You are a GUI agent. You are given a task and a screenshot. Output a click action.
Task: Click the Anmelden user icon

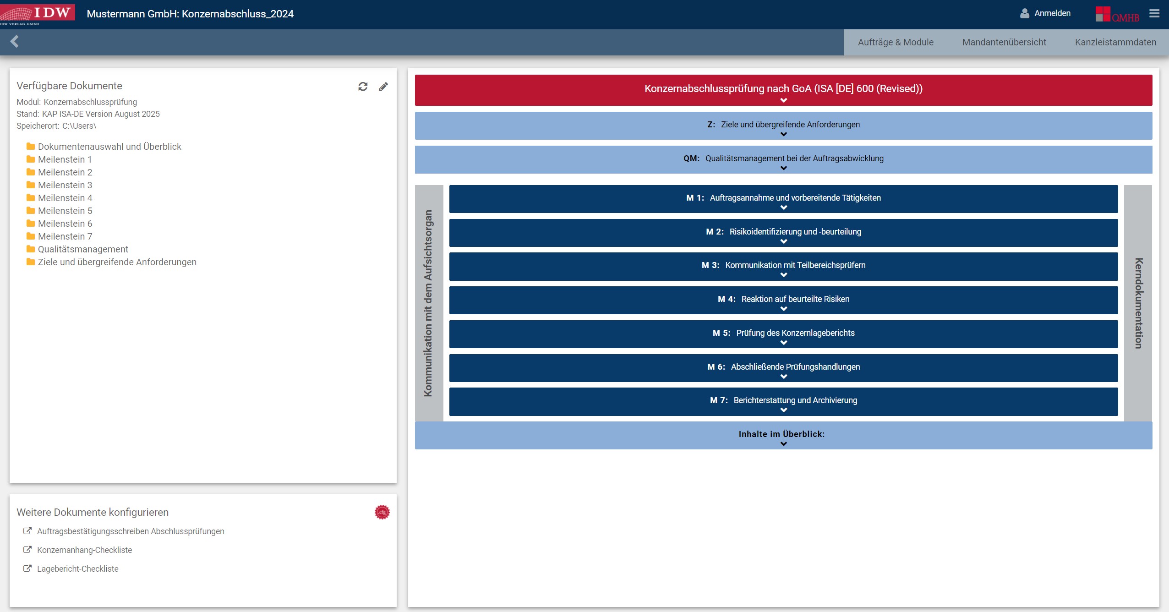pos(1025,14)
